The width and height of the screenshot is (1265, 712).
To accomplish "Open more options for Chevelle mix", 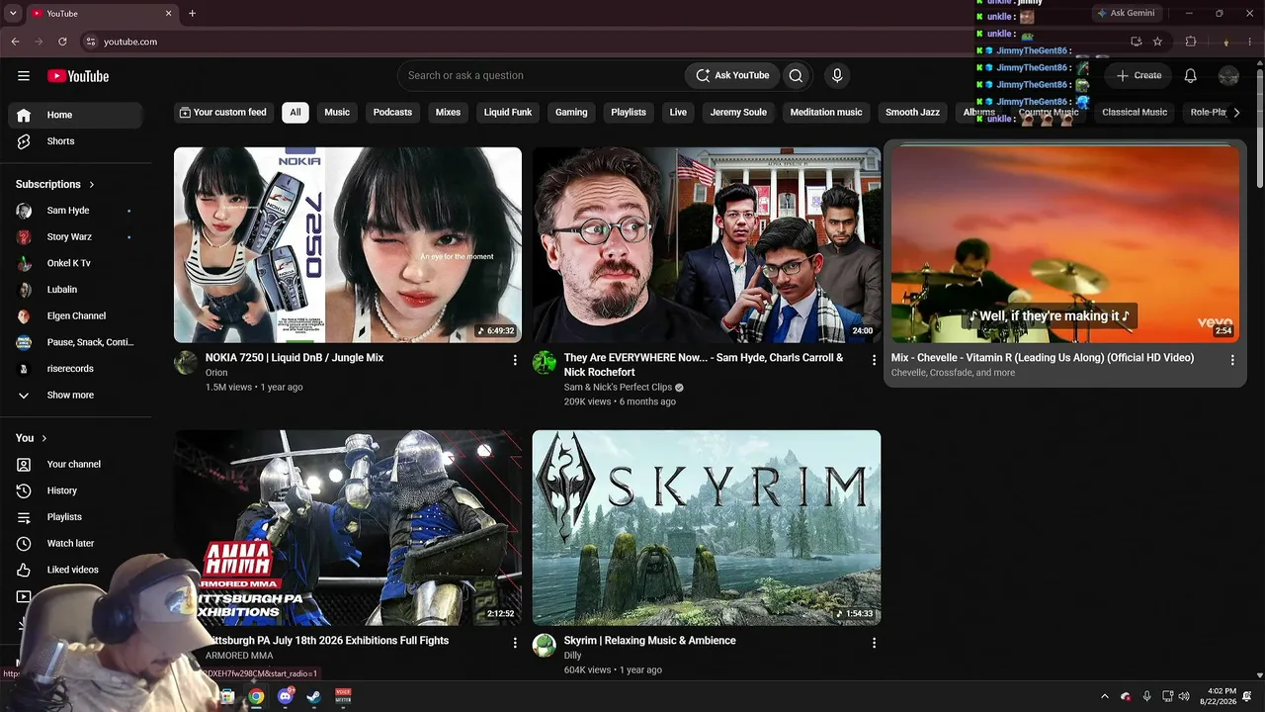I will pos(1232,360).
